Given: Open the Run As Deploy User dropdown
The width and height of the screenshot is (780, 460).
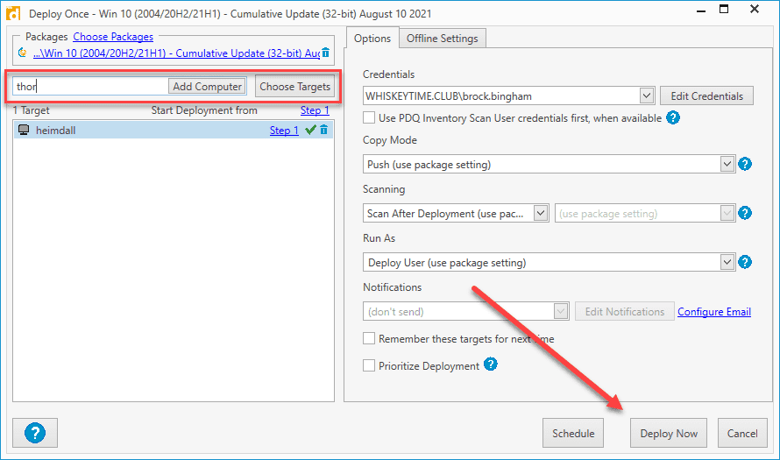Looking at the screenshot, I should pos(727,262).
